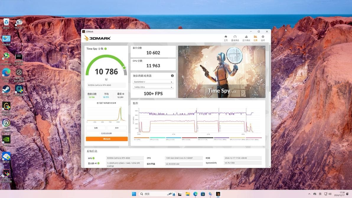The image size is (352, 198).
Task: Click the 加载 load button
Action: click(96, 128)
